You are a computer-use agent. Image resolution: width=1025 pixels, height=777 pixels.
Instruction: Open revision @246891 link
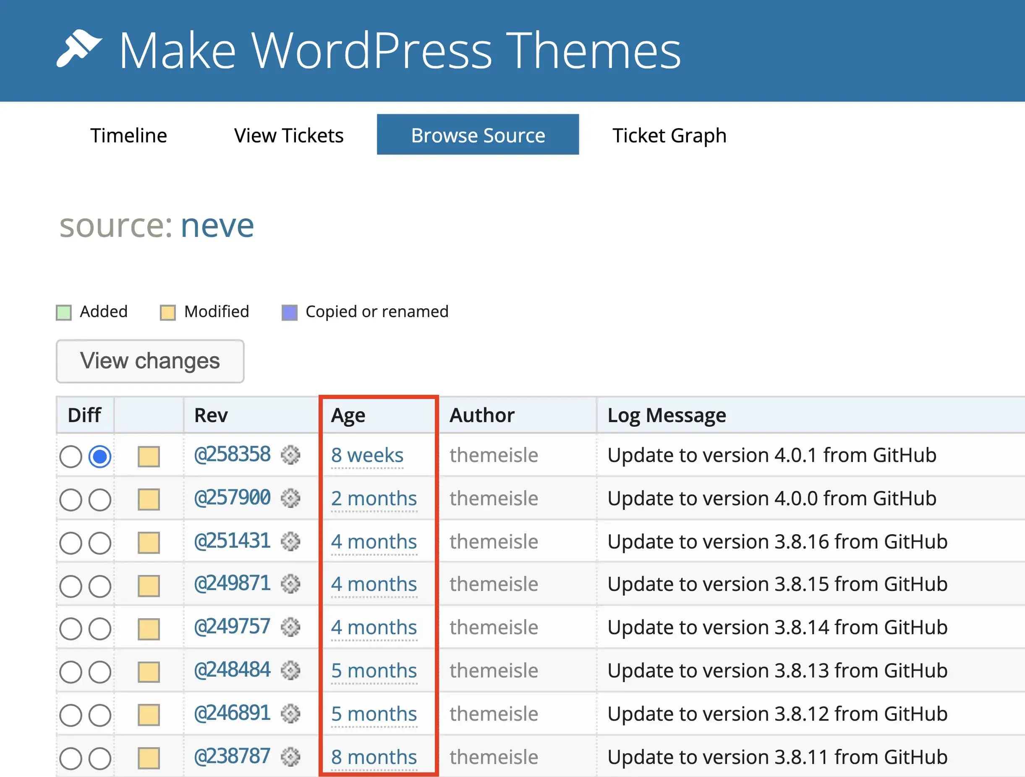[x=232, y=713]
